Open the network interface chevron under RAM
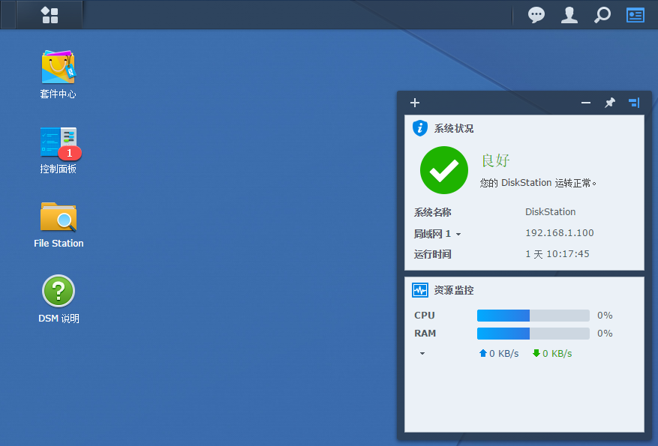658x446 pixels. [x=422, y=353]
